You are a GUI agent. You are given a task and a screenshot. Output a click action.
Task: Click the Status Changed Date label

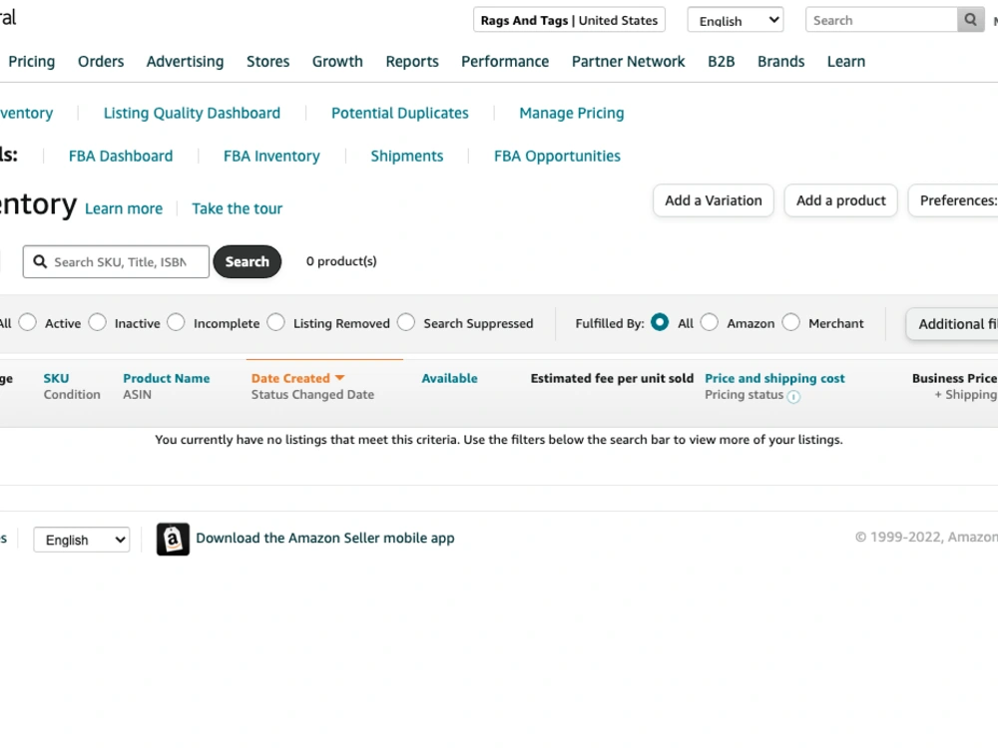[x=312, y=394]
